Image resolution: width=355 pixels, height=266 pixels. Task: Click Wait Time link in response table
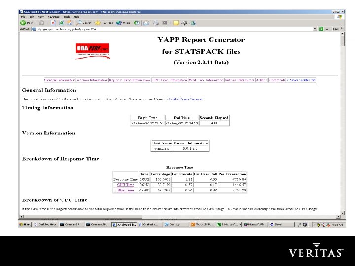click(125, 190)
